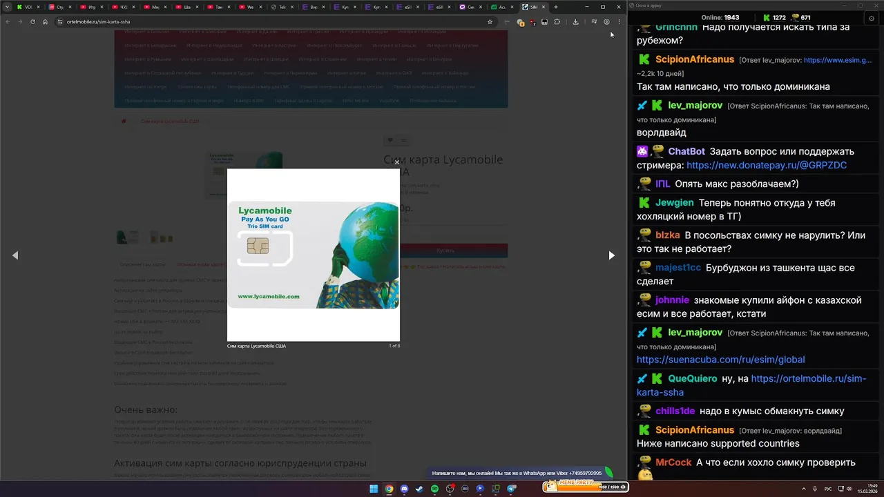The image size is (884, 497).
Task: Click username blzka in chat
Action: [x=668, y=235]
